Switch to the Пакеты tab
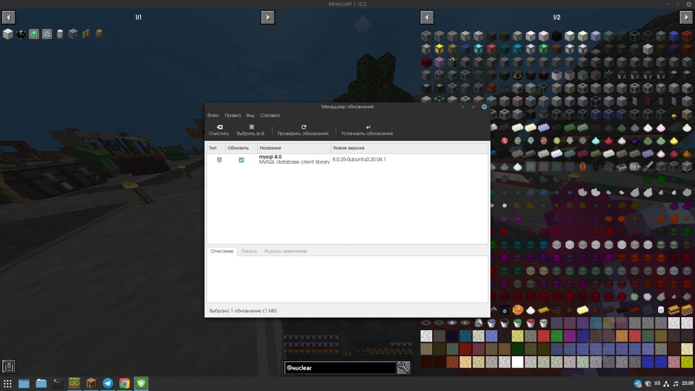695x391 pixels. [x=249, y=251]
